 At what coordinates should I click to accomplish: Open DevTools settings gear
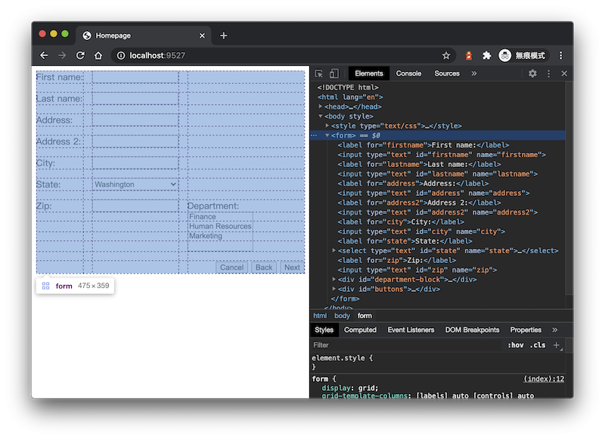(532, 73)
